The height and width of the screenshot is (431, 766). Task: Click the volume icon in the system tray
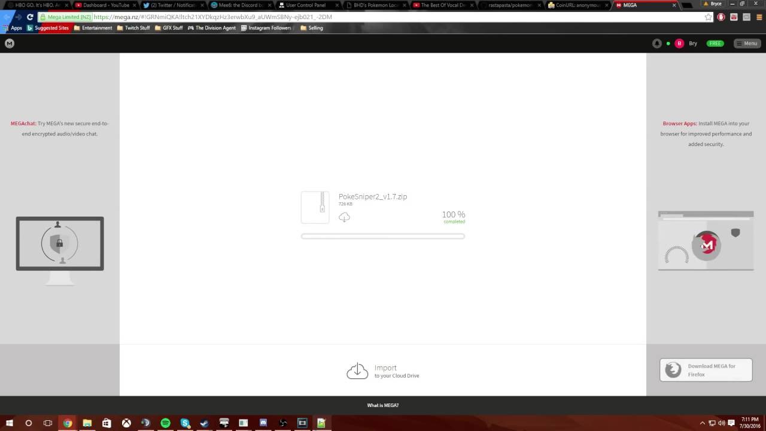722,423
